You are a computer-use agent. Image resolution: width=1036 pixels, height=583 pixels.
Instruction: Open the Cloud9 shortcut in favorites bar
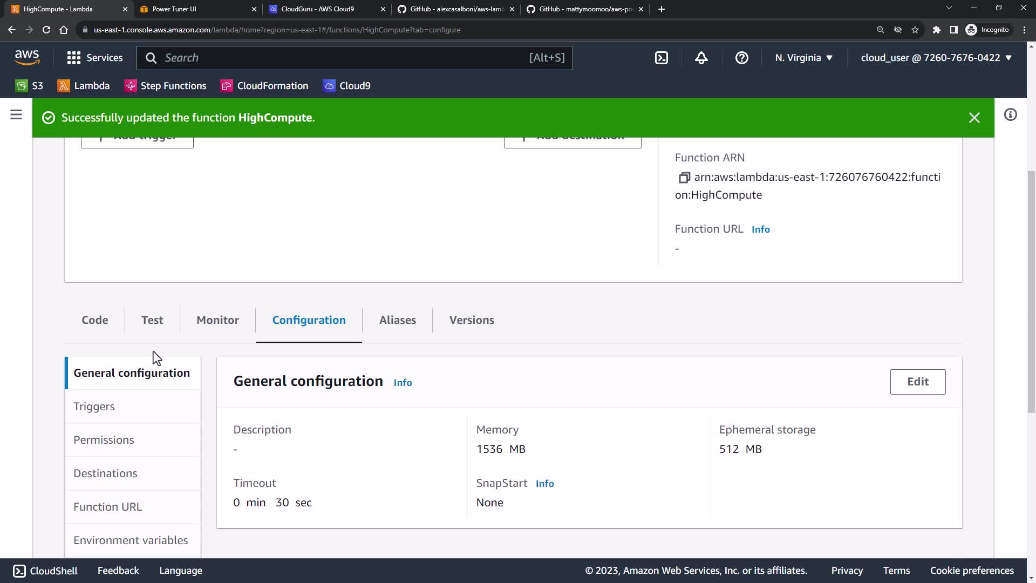(347, 86)
